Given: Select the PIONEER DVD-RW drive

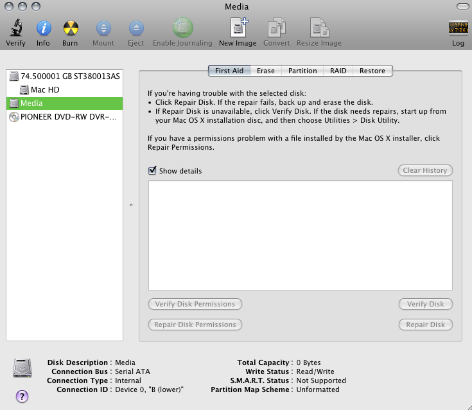Looking at the screenshot, I should click(64, 117).
